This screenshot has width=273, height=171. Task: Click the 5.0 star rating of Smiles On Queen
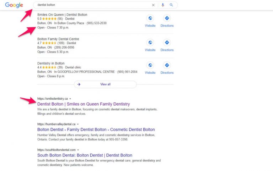pos(50,19)
